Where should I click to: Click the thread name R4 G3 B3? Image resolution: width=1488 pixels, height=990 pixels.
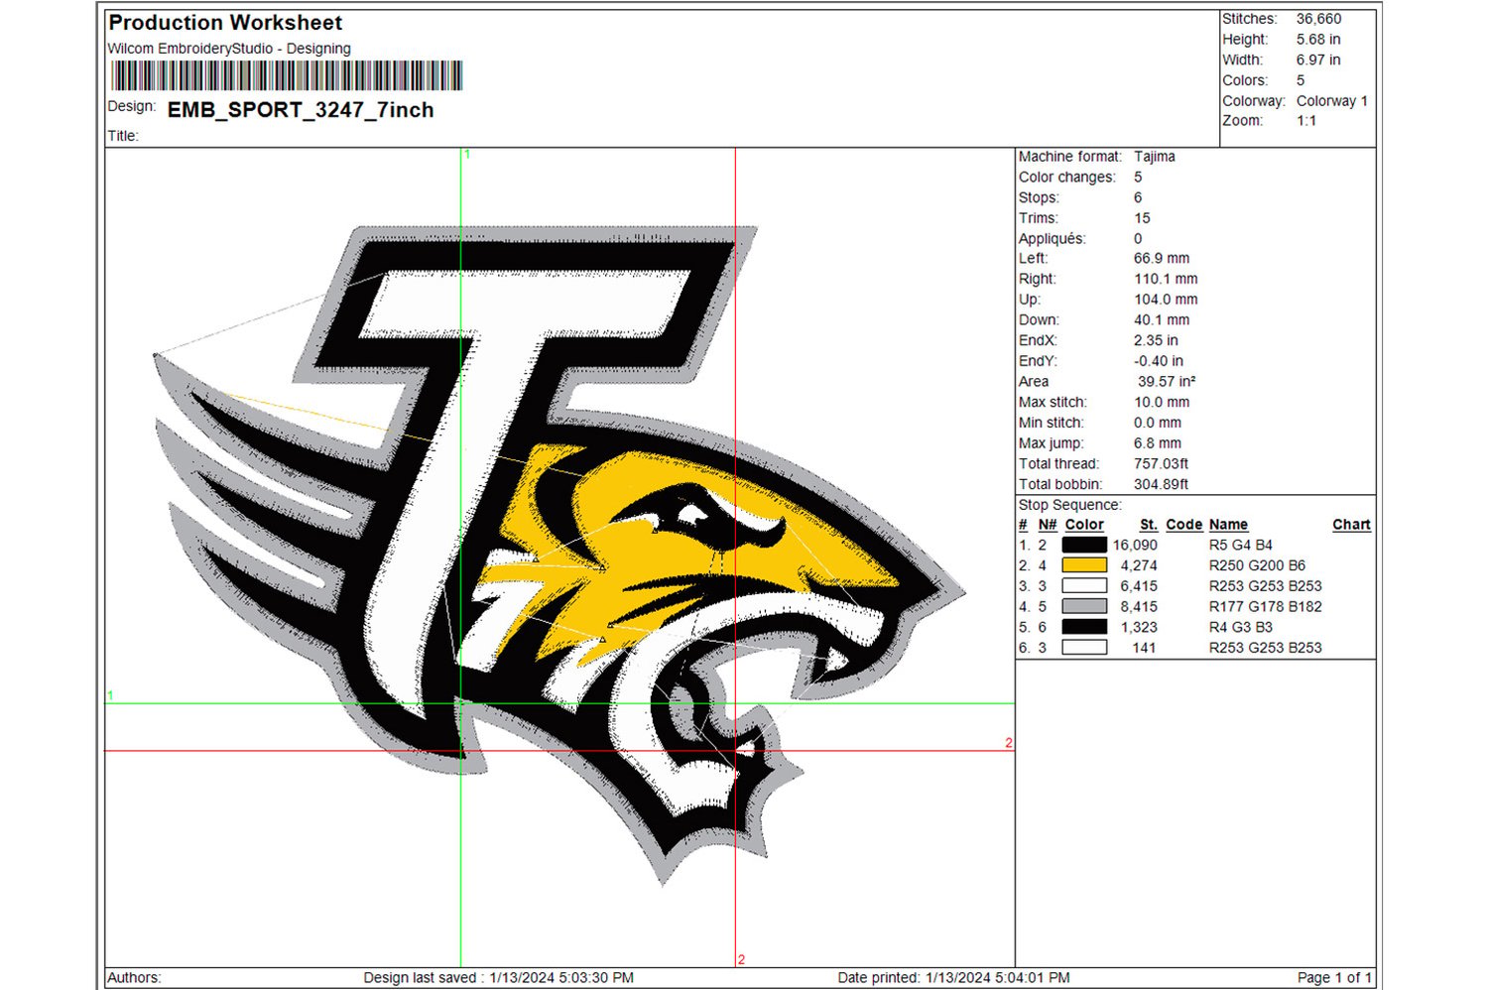(1241, 627)
